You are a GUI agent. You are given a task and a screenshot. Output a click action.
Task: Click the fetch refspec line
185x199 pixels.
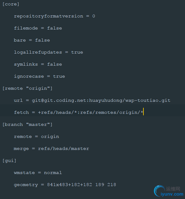[78, 112]
